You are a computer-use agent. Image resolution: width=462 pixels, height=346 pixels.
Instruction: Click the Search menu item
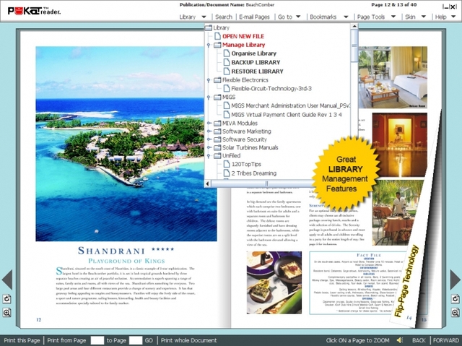[x=224, y=17]
